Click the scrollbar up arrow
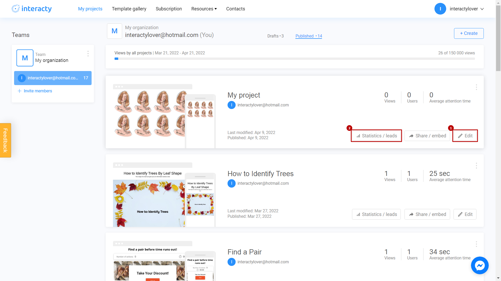 click(x=498, y=2)
